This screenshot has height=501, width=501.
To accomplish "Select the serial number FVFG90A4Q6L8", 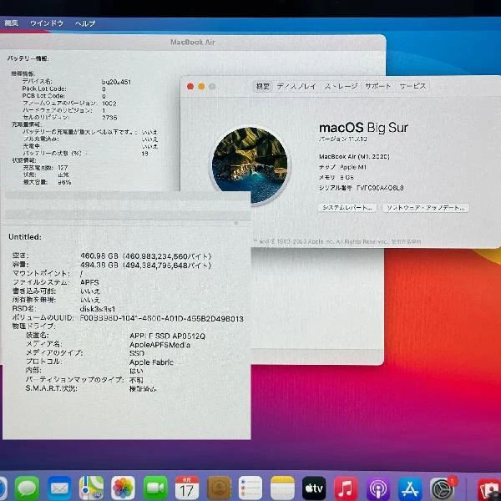I will coord(380,188).
